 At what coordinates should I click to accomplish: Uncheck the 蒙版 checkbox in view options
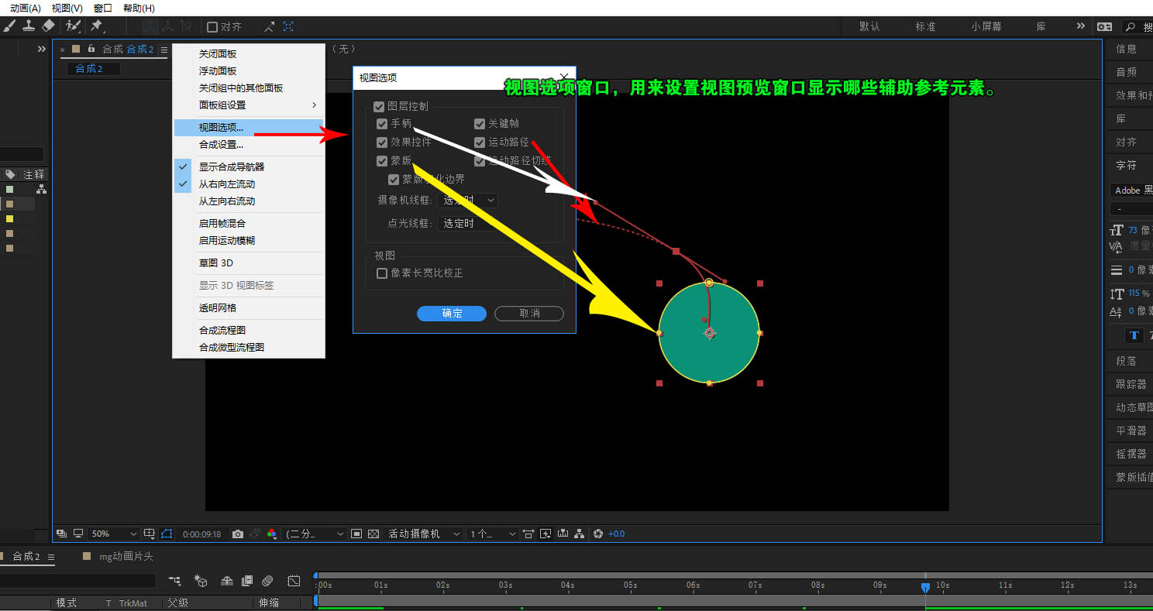(380, 161)
